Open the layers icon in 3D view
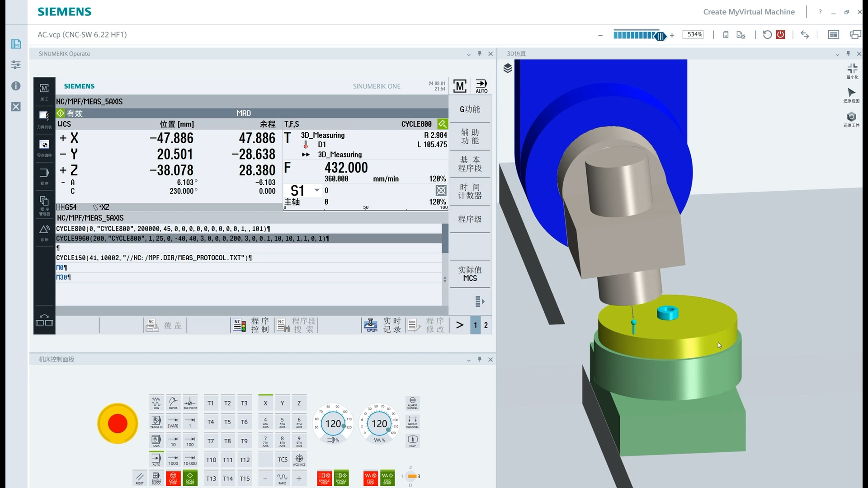868x488 pixels. (508, 68)
